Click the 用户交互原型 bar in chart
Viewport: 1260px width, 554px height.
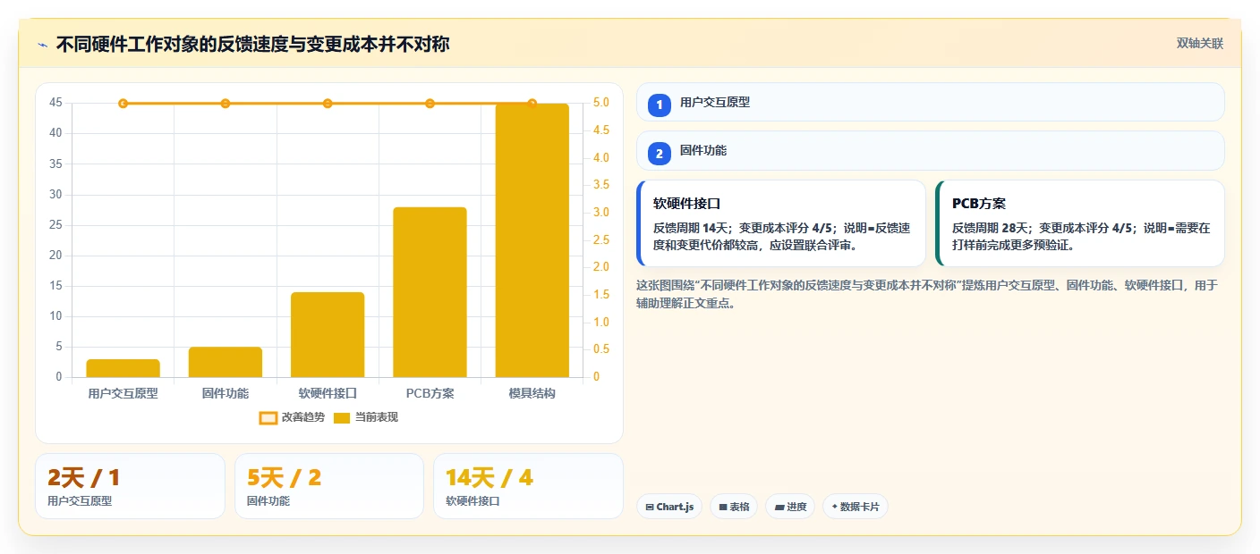(x=123, y=368)
